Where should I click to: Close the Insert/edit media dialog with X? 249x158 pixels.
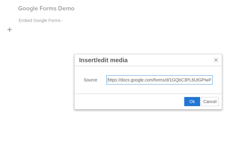(x=216, y=60)
